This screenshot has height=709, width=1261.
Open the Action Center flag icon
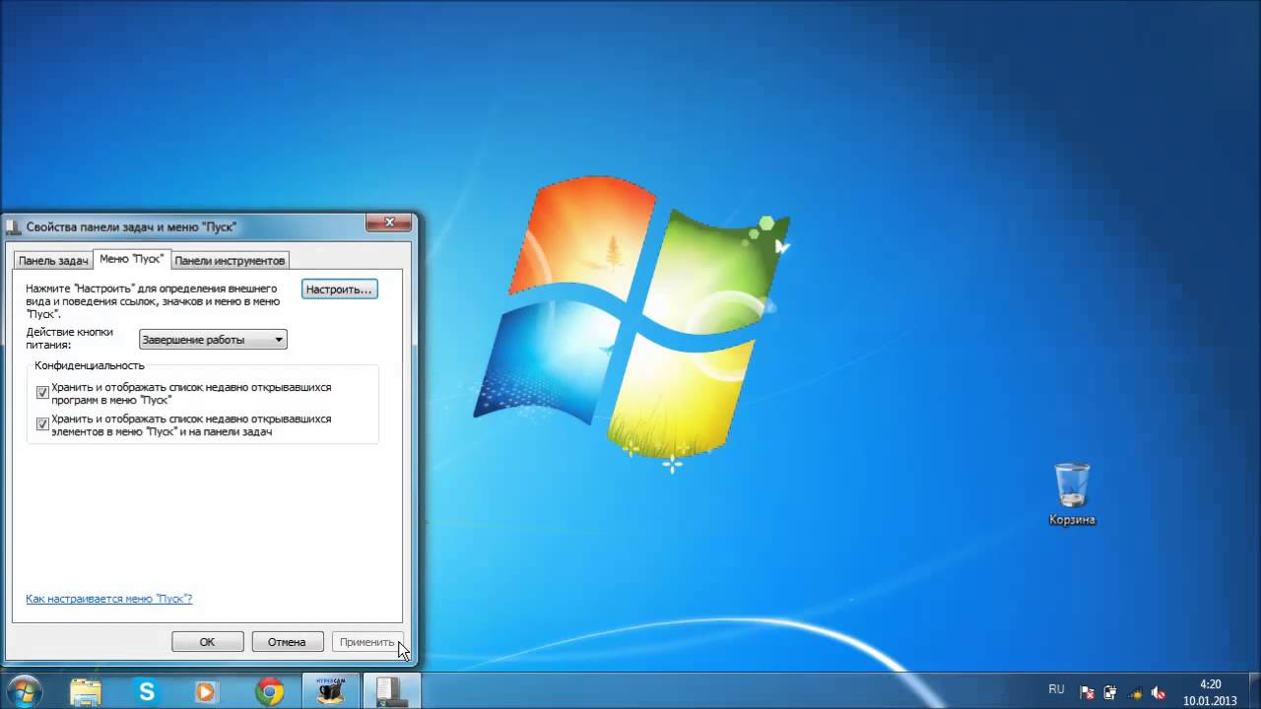click(1088, 692)
